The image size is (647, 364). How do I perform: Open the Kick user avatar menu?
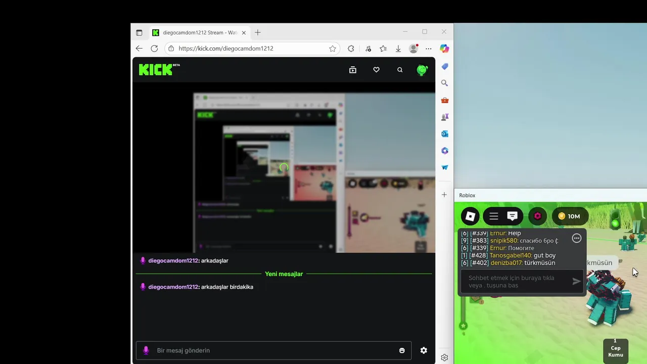coord(422,70)
